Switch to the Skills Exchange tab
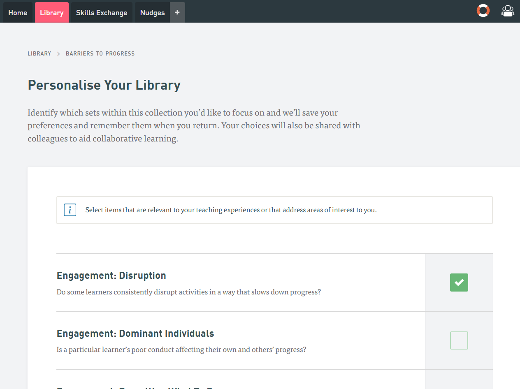Viewport: 520px width, 389px height. (102, 13)
